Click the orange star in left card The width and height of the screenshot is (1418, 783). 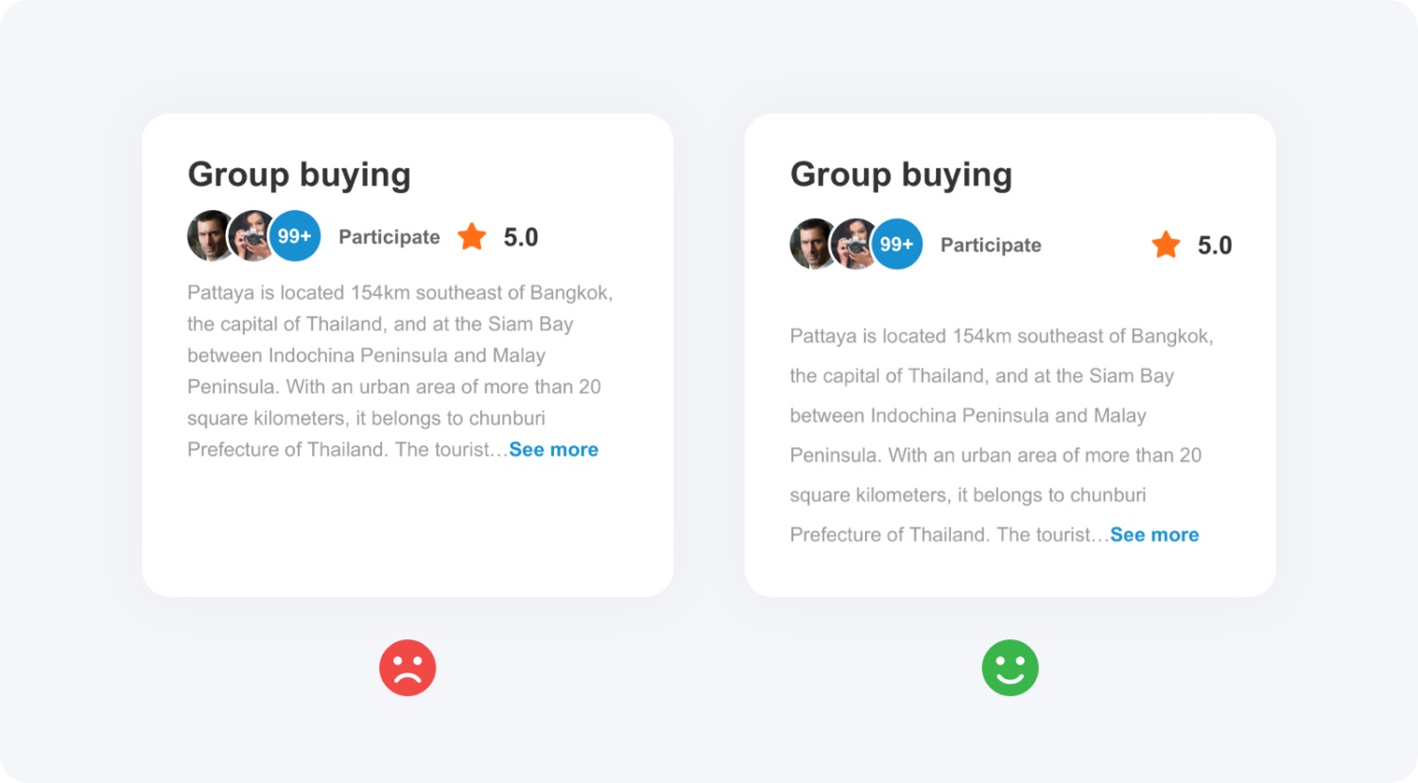pyautogui.click(x=472, y=236)
